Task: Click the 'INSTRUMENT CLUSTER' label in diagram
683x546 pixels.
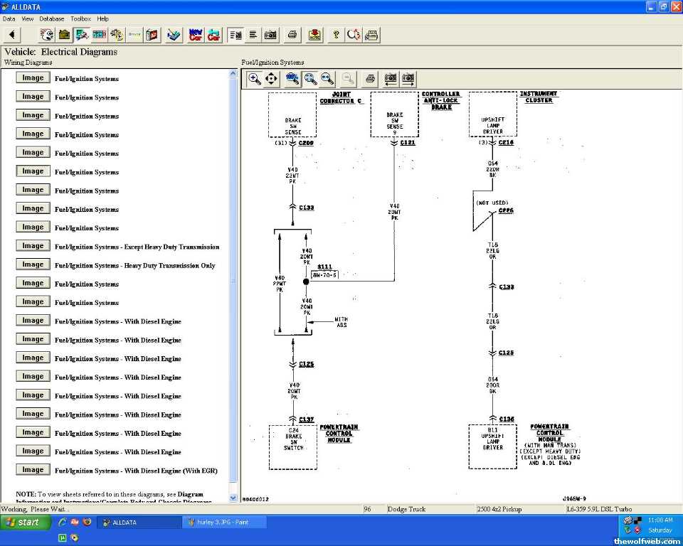Action: 539,97
